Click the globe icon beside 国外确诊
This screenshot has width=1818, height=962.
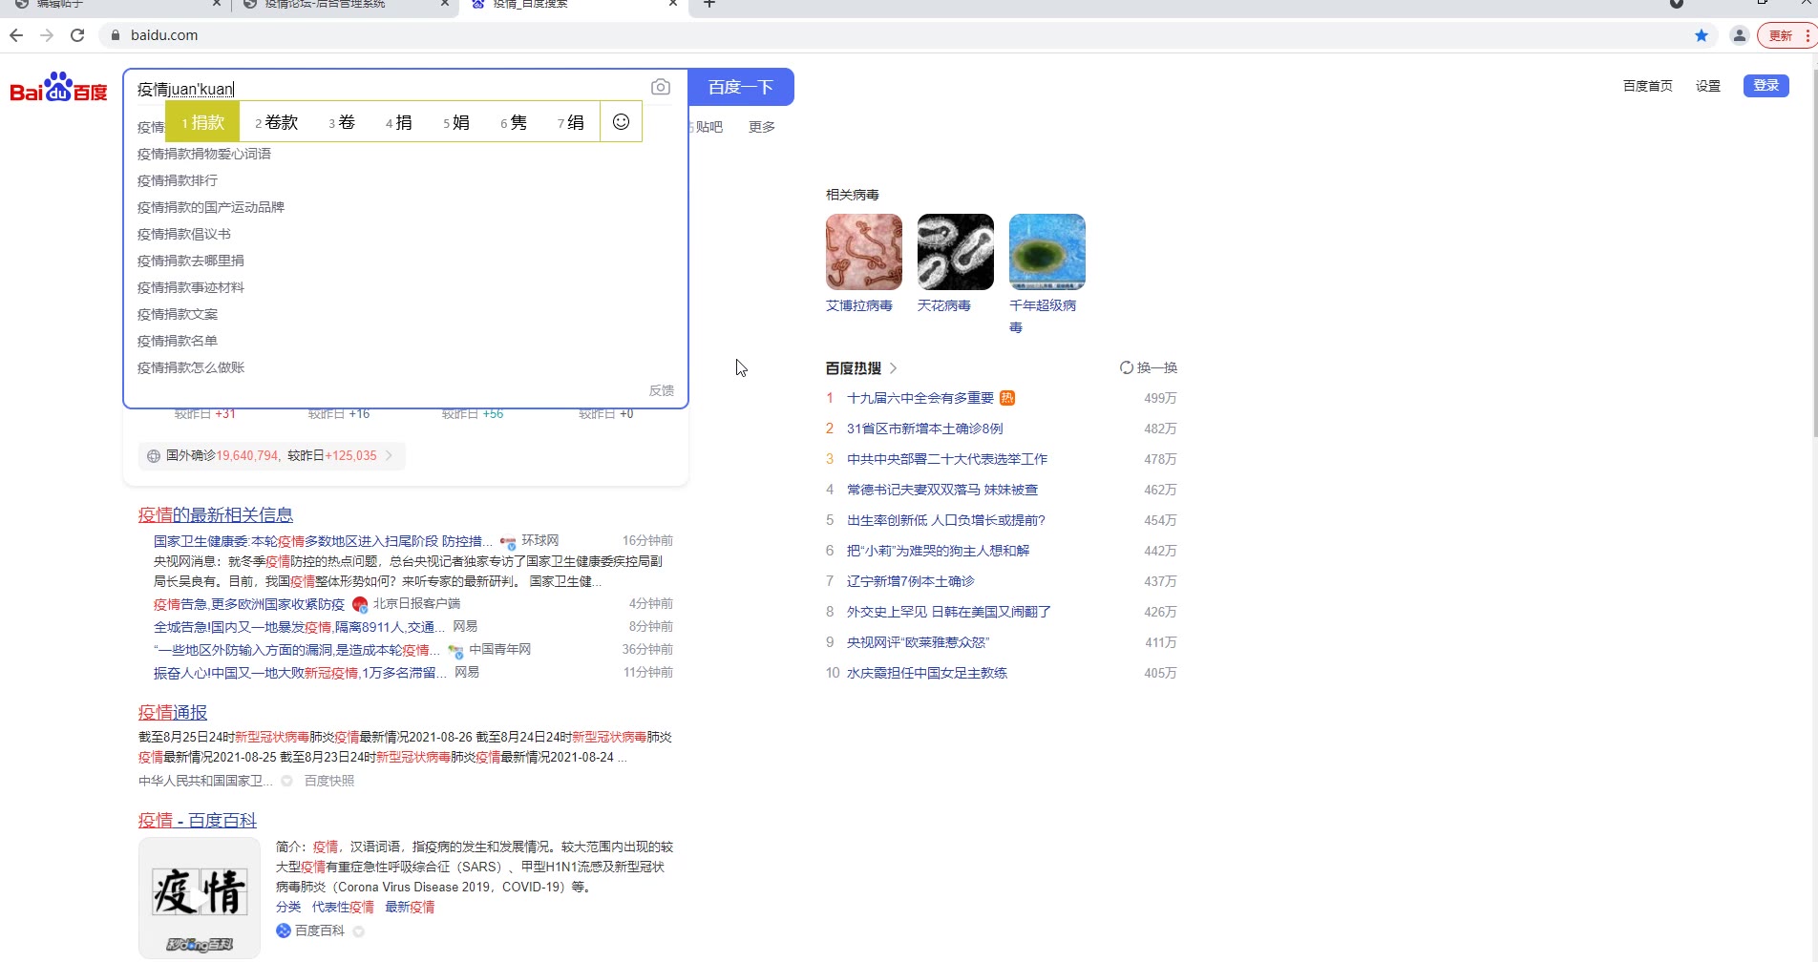[x=154, y=456]
